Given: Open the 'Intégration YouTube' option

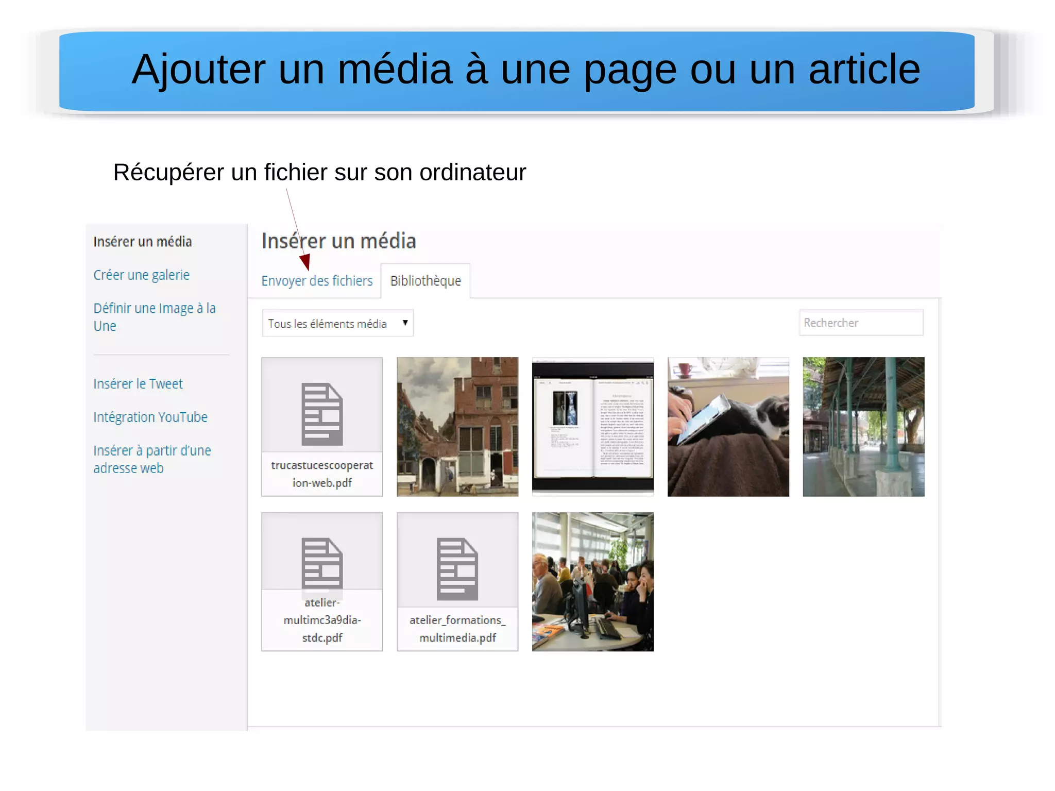Looking at the screenshot, I should click(150, 417).
